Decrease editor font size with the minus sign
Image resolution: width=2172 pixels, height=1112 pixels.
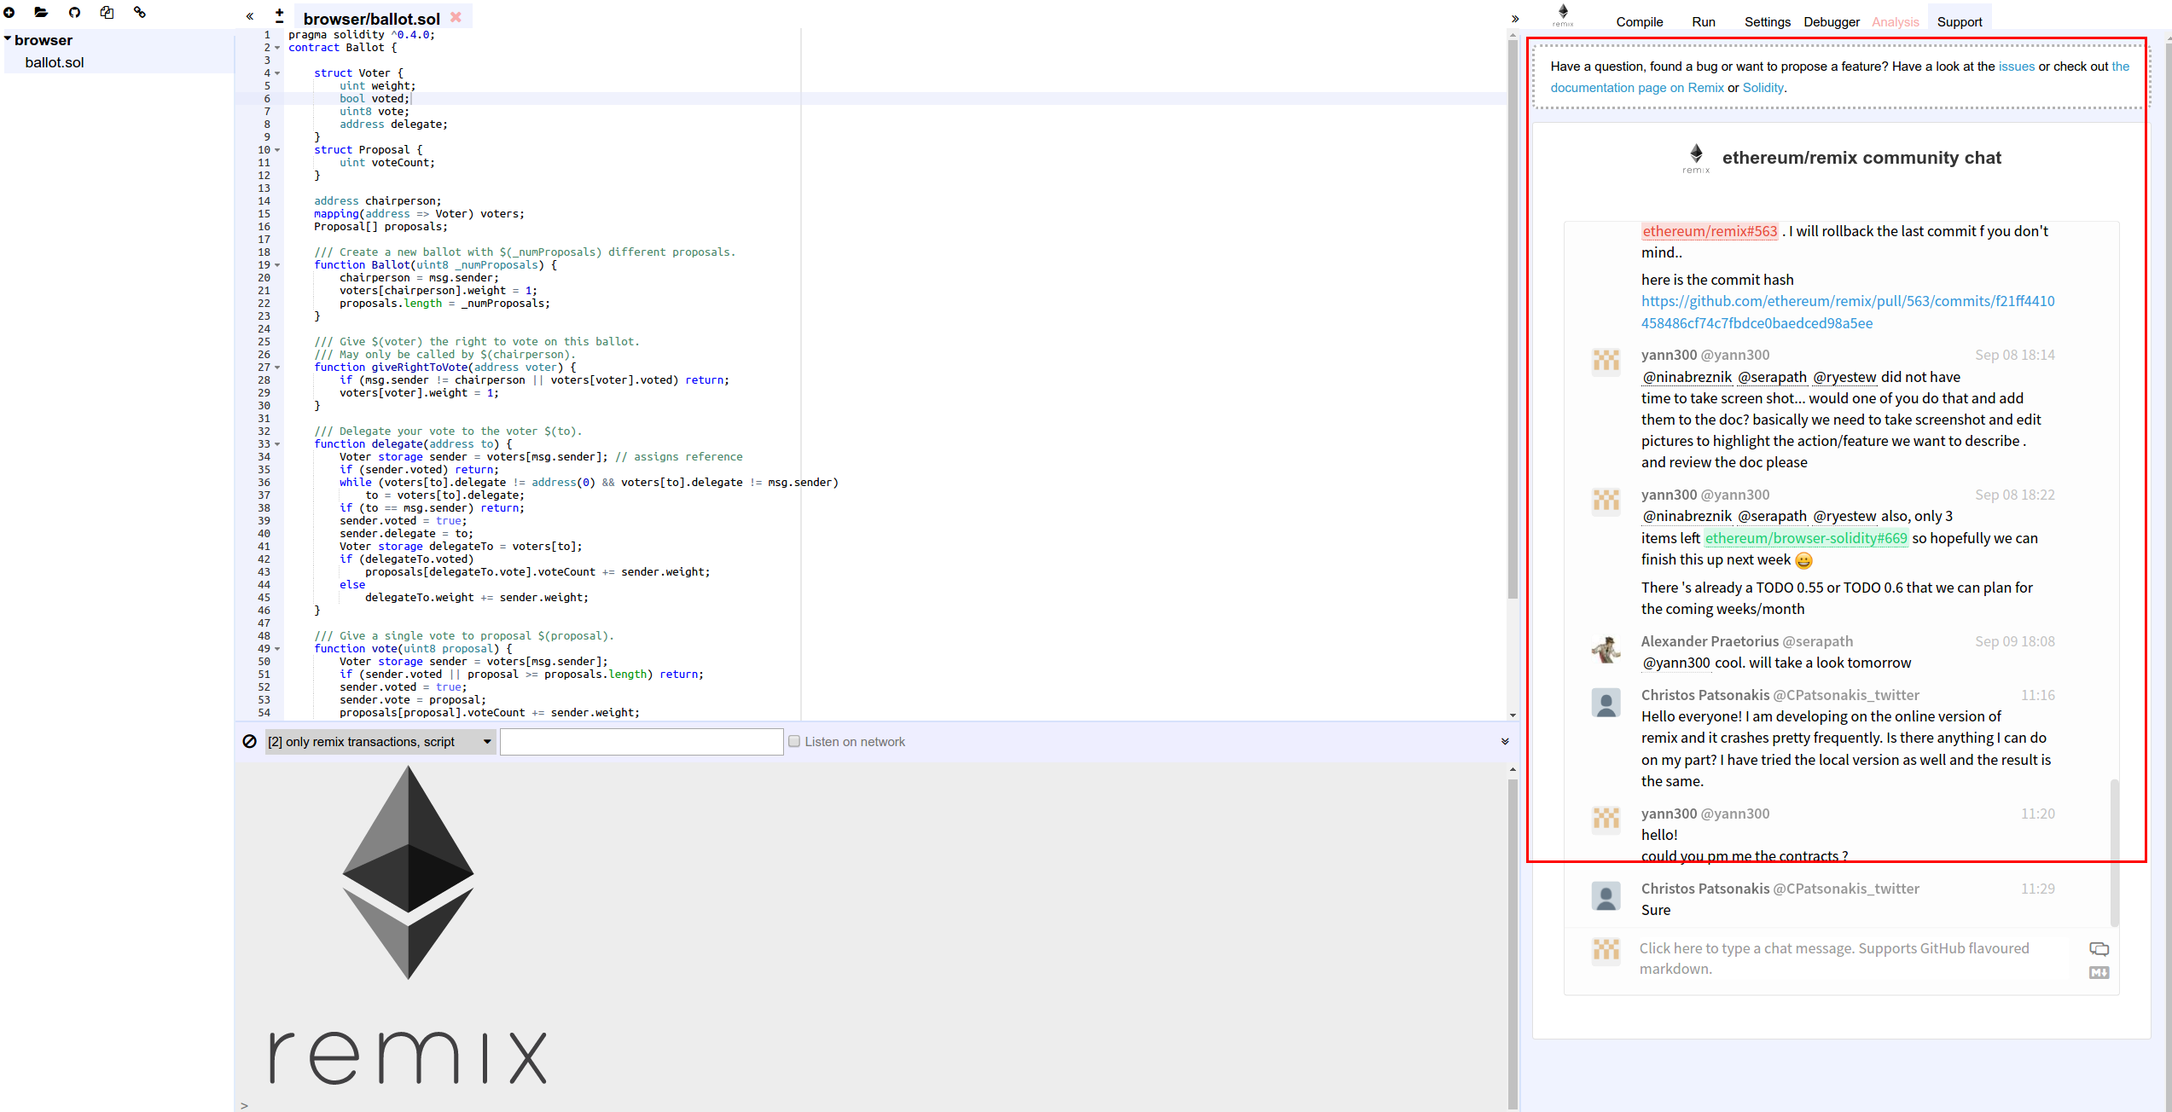click(279, 21)
